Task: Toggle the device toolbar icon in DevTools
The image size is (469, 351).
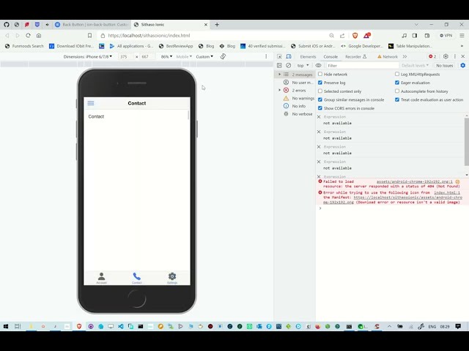Action: [289, 56]
